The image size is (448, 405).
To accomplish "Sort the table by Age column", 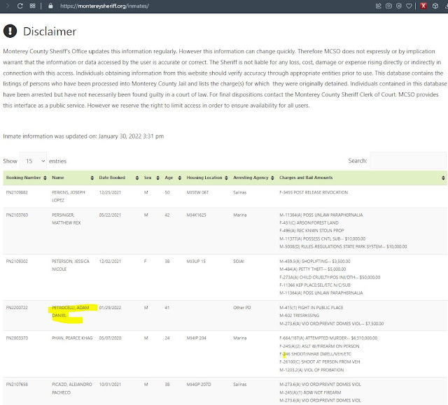I will click(173, 178).
